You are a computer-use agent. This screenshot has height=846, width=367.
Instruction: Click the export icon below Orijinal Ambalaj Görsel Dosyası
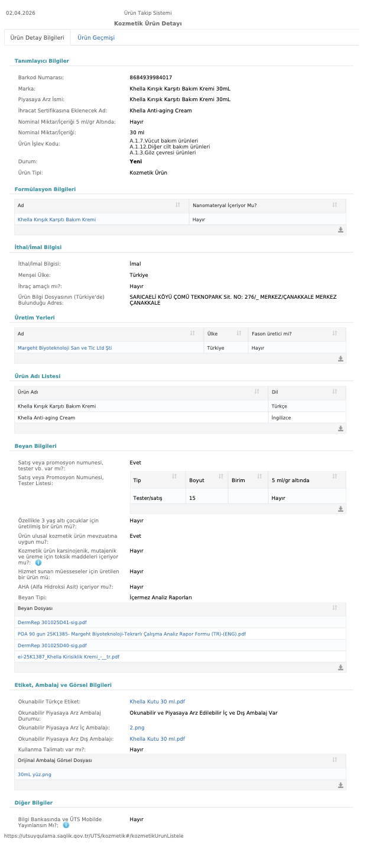340,785
